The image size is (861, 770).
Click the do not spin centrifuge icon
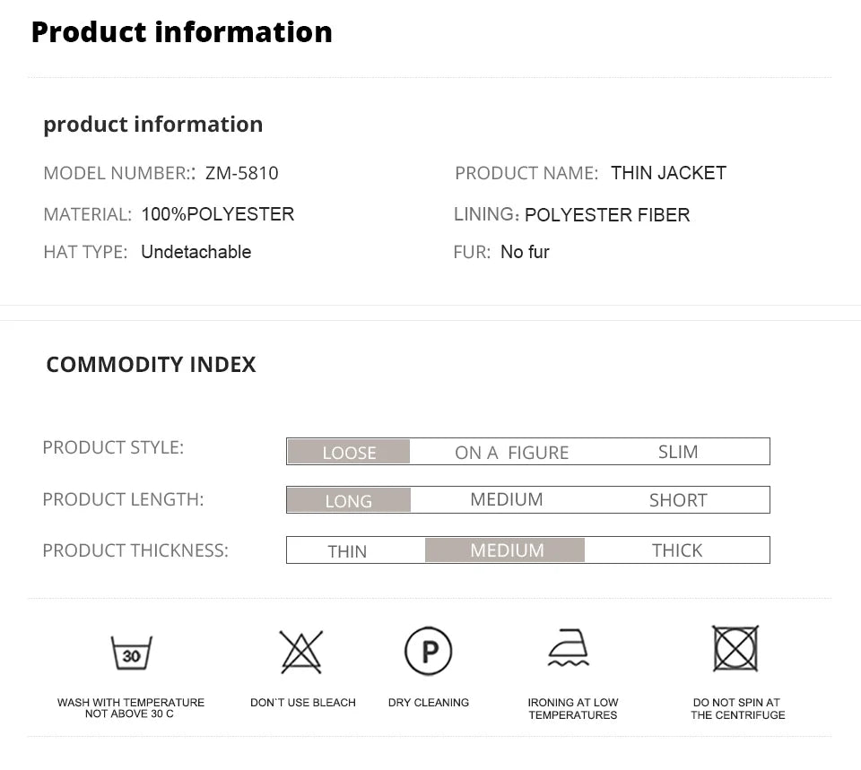[x=735, y=648]
